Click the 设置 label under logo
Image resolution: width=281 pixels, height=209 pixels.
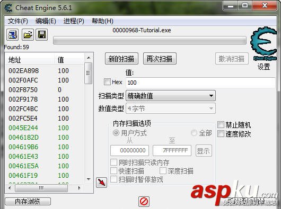tap(264, 67)
